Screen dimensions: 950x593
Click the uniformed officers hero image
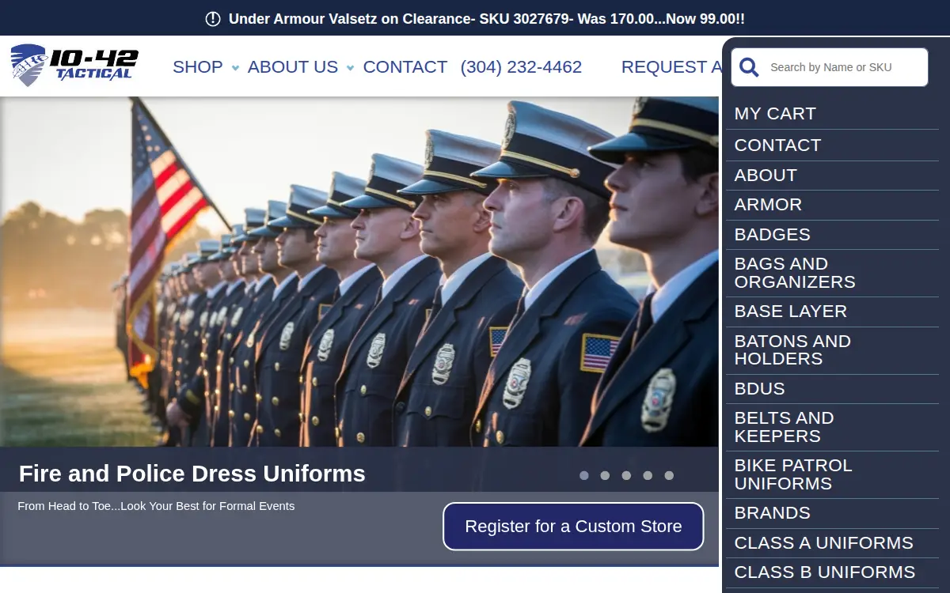(x=359, y=272)
